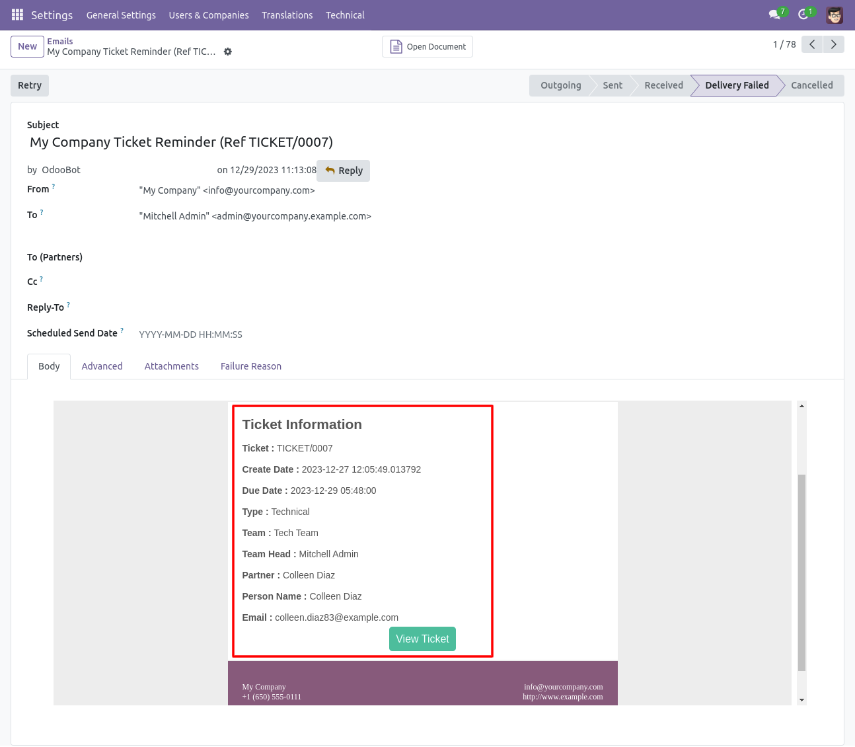The image size is (855, 747).
Task: Click the 1 / 78 record pager
Action: point(784,44)
